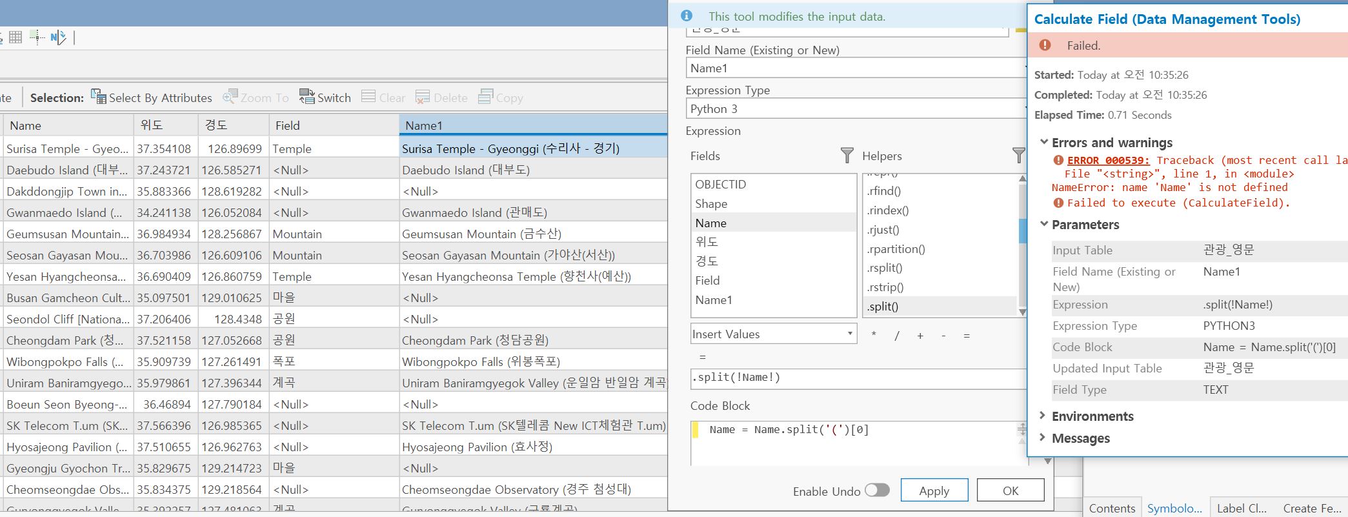Expand the Messages section
The width and height of the screenshot is (1348, 517).
tap(1043, 438)
